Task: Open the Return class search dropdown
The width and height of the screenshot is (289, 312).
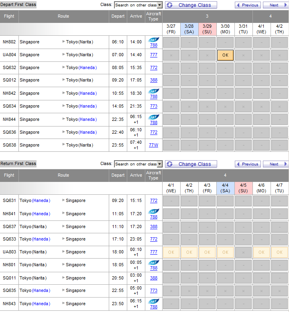Action: click(138, 164)
